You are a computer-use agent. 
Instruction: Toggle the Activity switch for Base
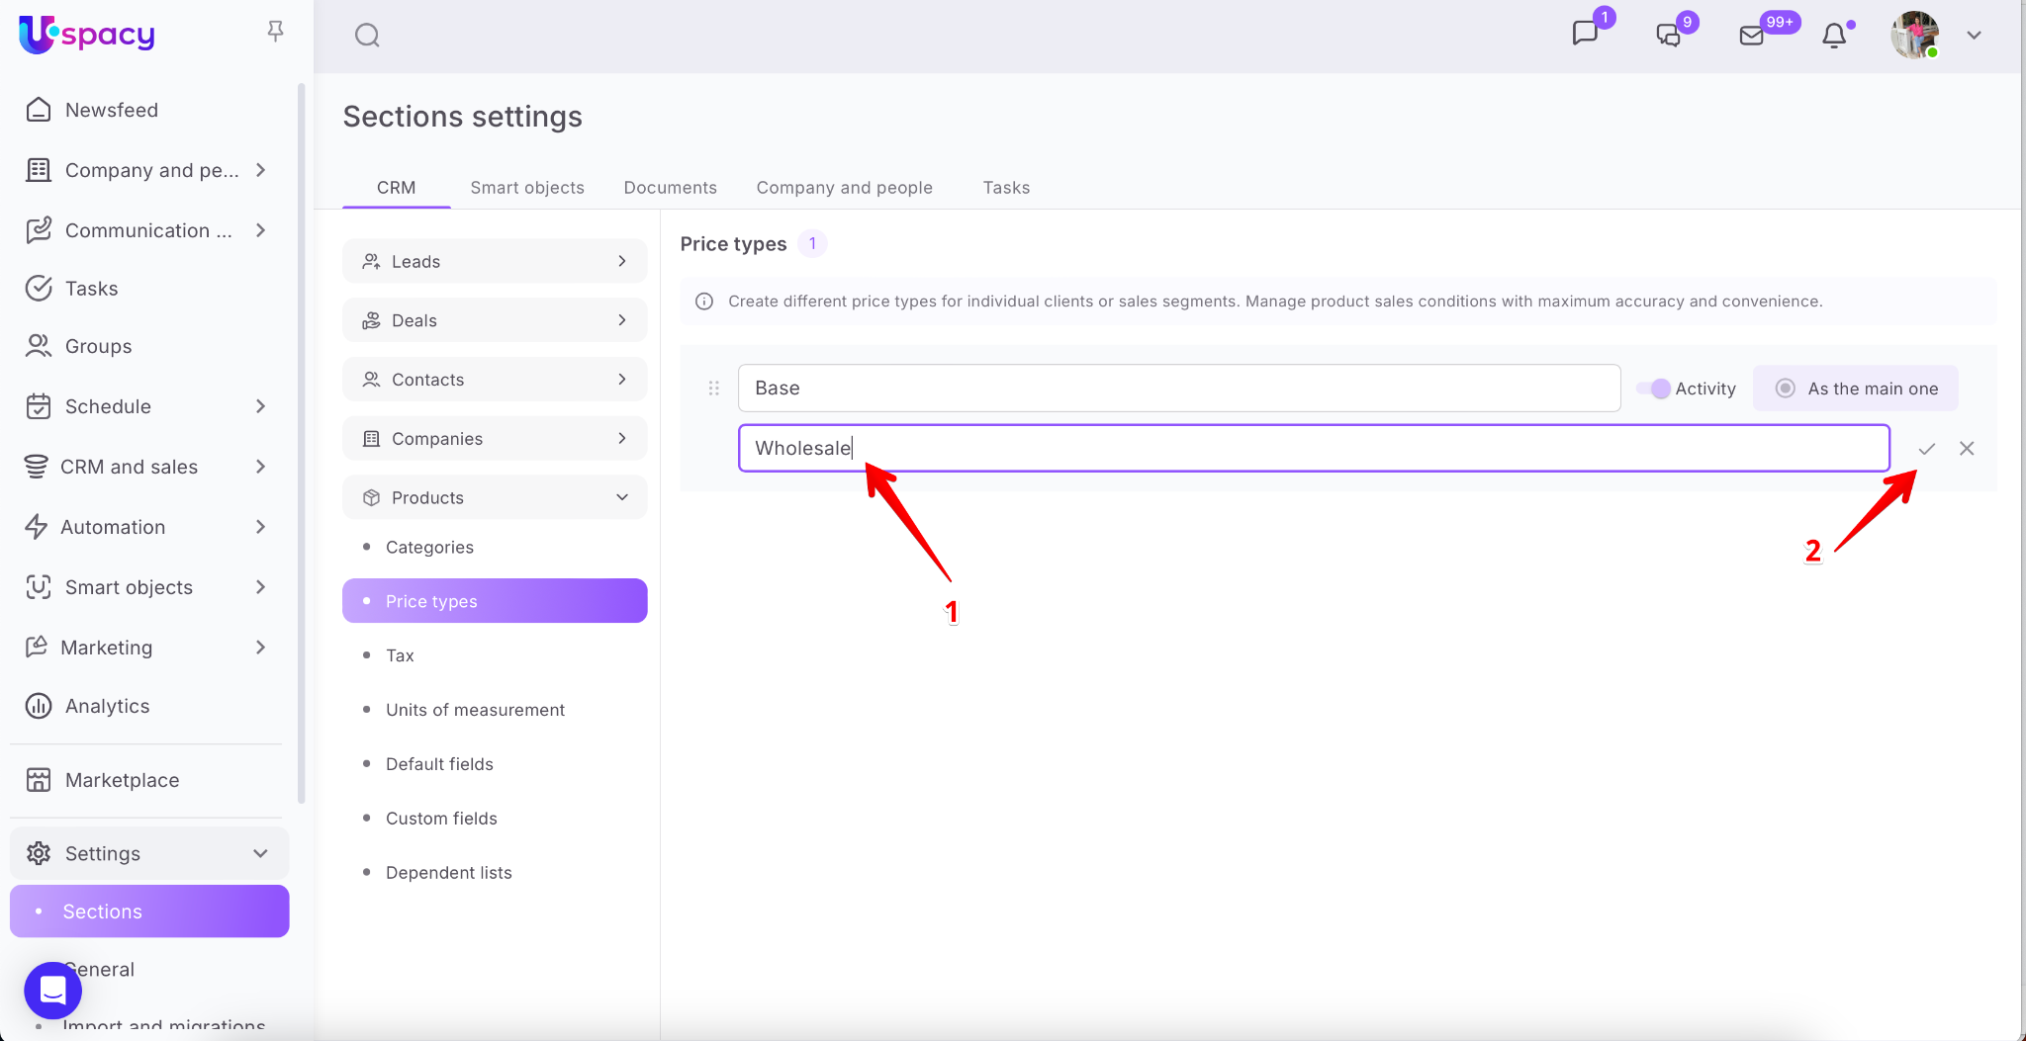[x=1654, y=389]
